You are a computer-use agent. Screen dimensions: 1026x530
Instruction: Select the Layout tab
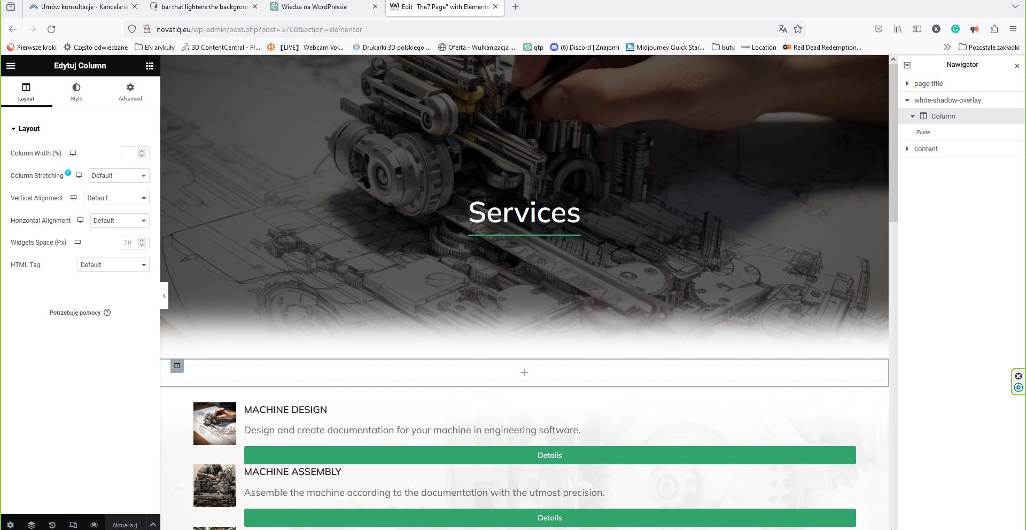(x=26, y=92)
